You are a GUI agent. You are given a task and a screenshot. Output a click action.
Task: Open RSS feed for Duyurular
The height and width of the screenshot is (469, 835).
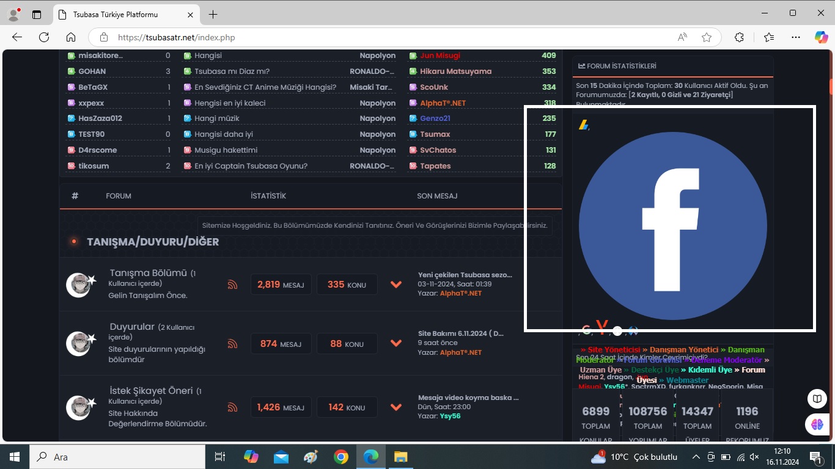[x=232, y=344]
